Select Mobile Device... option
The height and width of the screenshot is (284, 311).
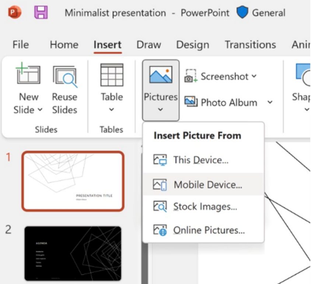click(x=207, y=184)
